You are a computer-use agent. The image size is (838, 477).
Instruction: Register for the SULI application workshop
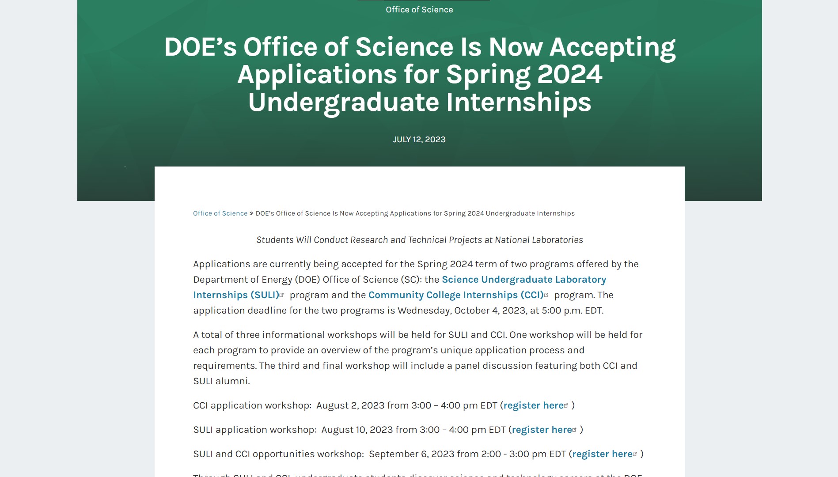click(x=542, y=430)
